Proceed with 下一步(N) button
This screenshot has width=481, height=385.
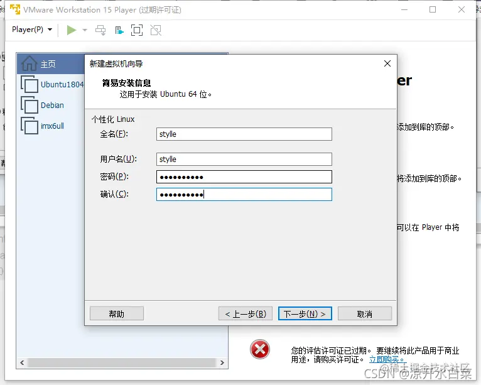(305, 313)
